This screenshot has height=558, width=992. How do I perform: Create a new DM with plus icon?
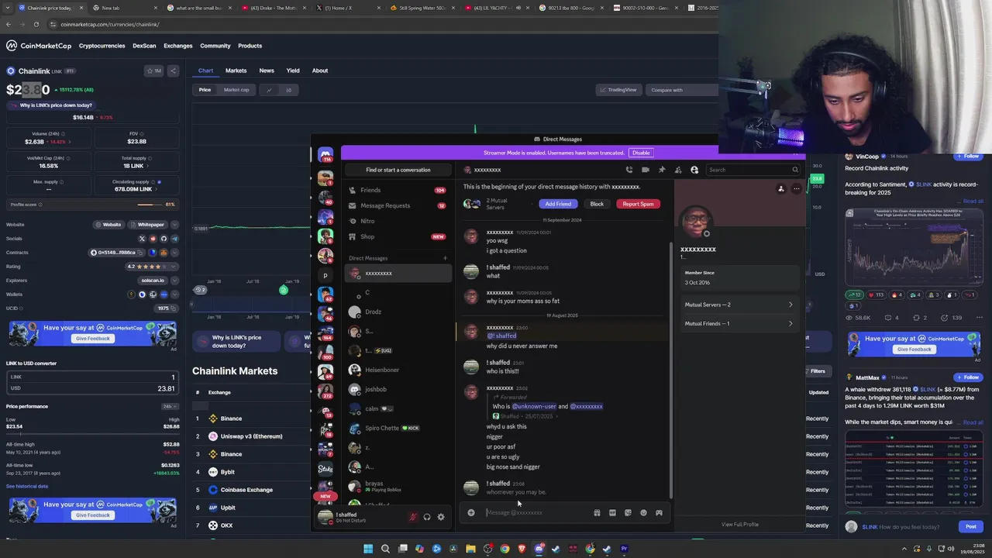click(x=445, y=258)
